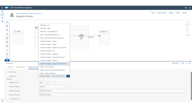The image size is (192, 108).
Task: Choose SOQL - Execute Query
Action: coord(54,67)
